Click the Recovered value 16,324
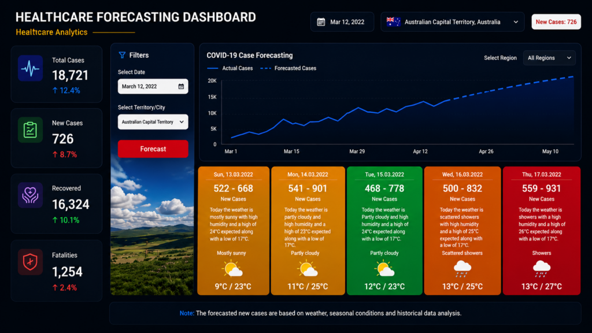Image resolution: width=592 pixels, height=333 pixels. 71,205
